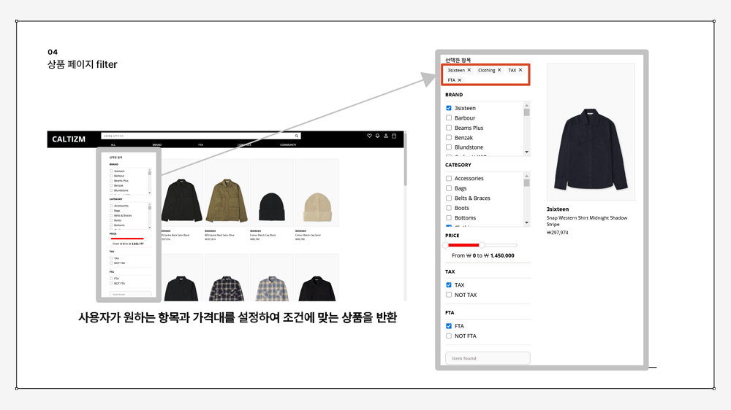Check NOT FTA in the small CALTIZM sidebar

coord(111,283)
